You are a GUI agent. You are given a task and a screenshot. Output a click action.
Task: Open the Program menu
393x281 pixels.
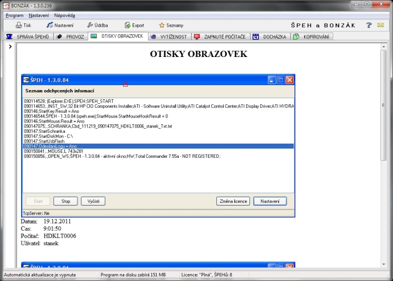pyautogui.click(x=15, y=15)
